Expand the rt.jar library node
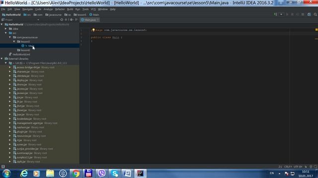This screenshot has width=318, height=178. (x=10, y=140)
